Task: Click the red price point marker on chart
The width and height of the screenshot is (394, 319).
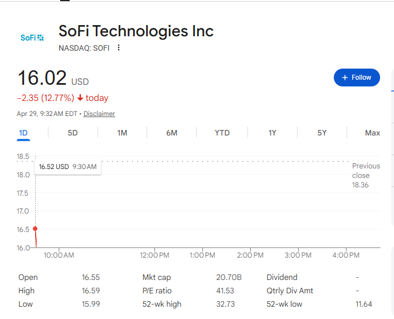Action: point(35,229)
